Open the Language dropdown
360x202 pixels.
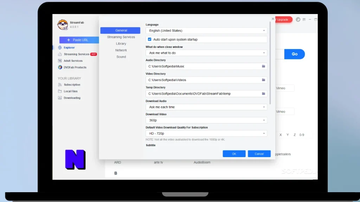[206, 31]
